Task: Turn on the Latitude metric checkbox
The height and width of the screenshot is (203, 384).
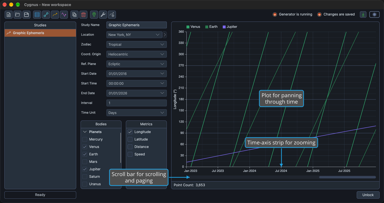Action: [x=130, y=139]
